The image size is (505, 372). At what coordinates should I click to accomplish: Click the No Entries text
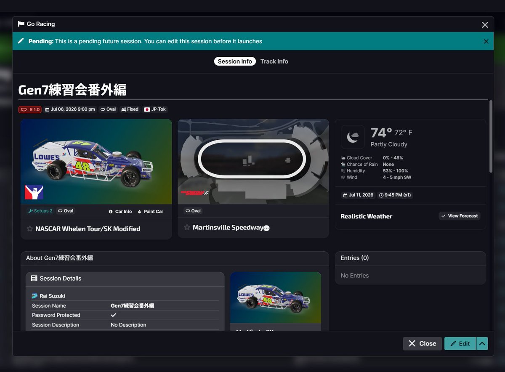click(354, 276)
